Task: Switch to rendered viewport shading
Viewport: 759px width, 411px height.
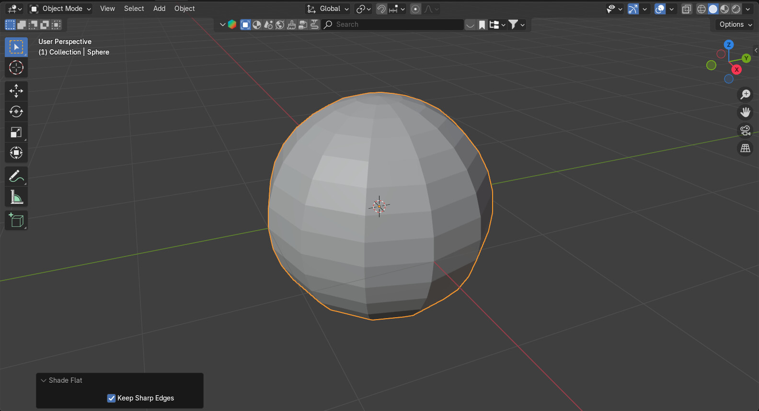Action: [736, 9]
